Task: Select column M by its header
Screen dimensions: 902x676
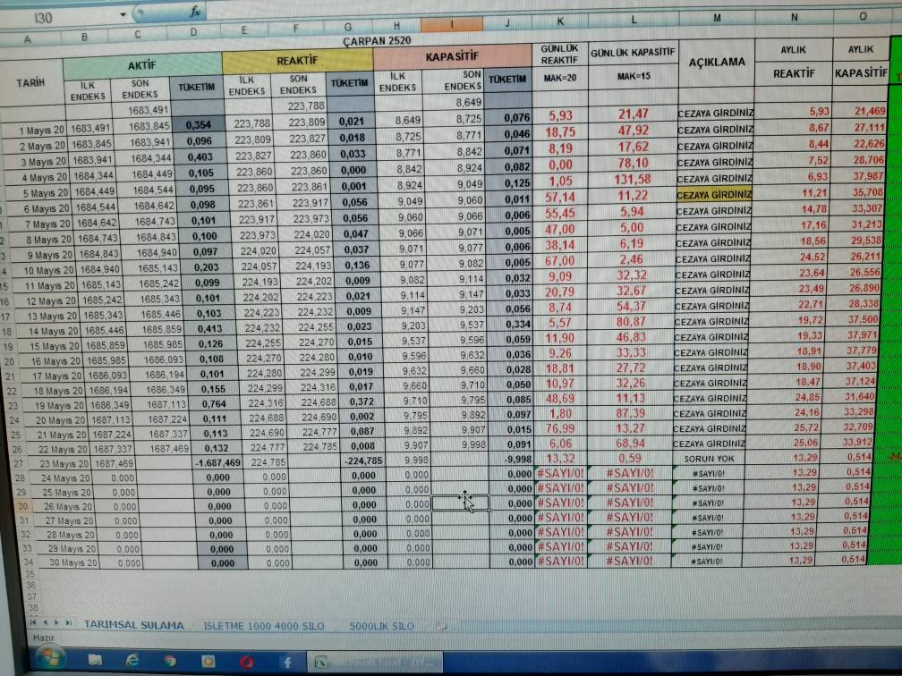Action: [717, 18]
